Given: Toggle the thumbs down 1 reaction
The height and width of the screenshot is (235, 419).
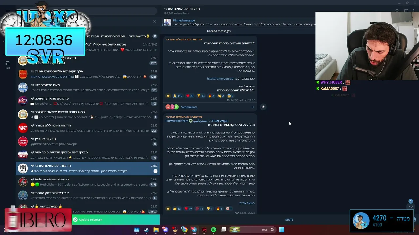Looking at the screenshot, I should 209,208.
